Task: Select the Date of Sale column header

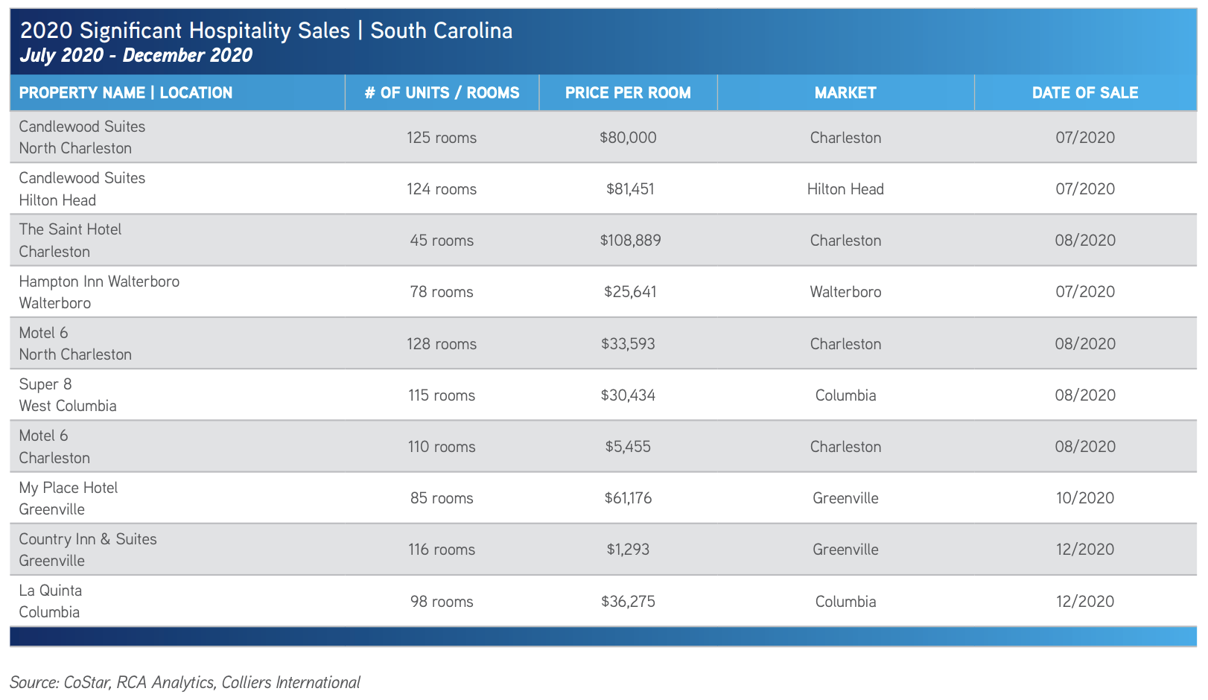Action: 1084,93
